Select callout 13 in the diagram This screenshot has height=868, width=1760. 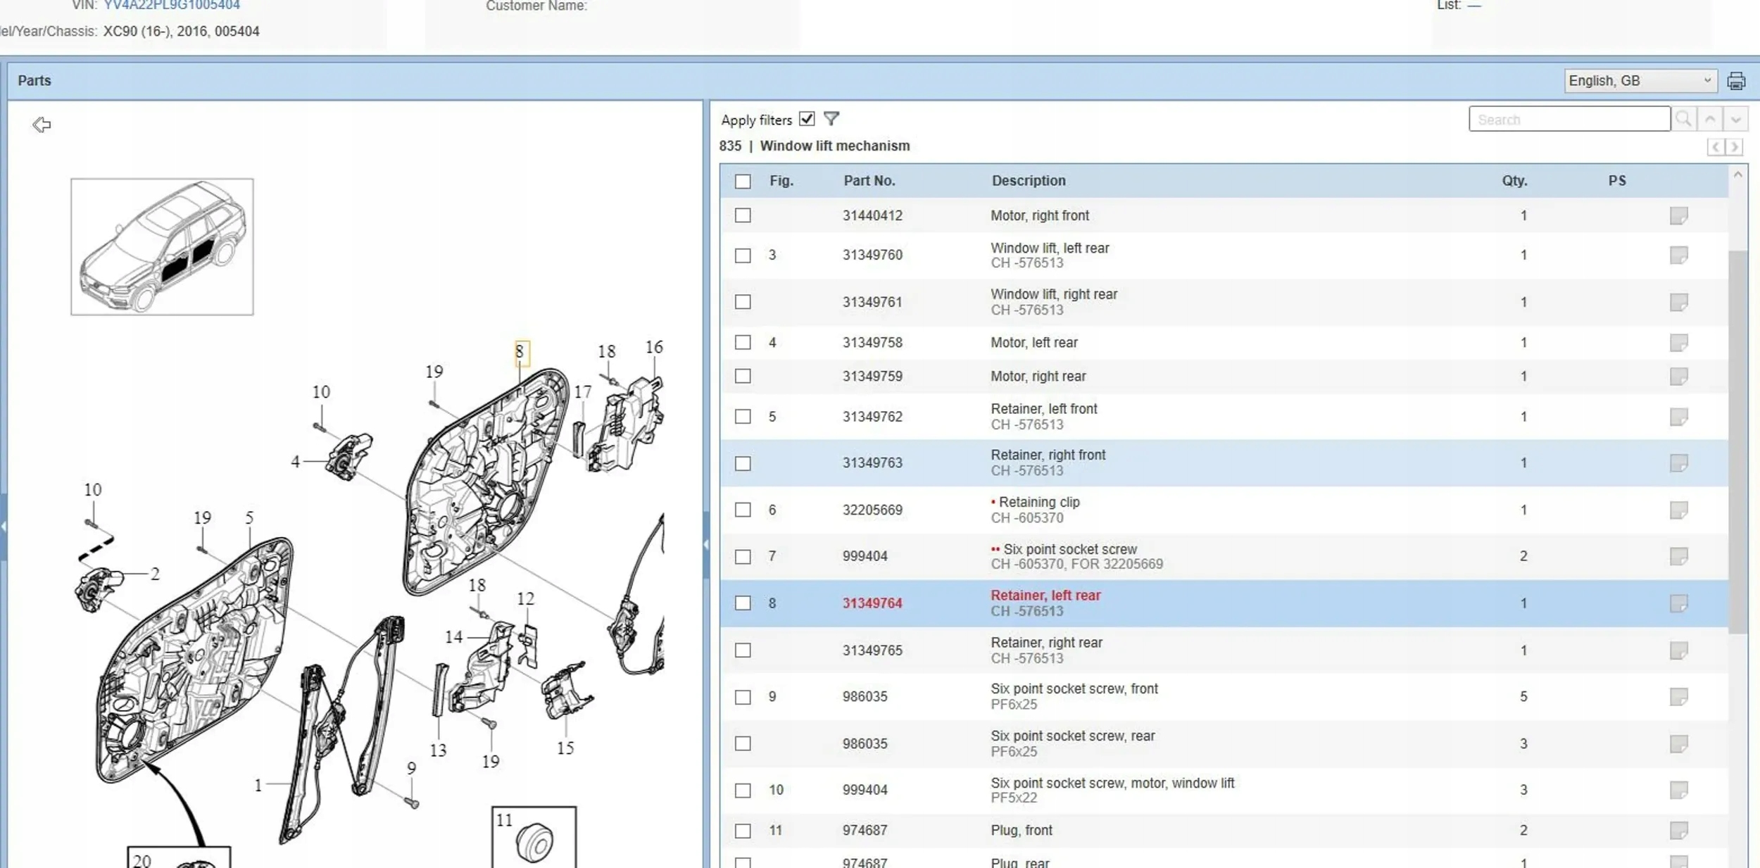click(438, 750)
